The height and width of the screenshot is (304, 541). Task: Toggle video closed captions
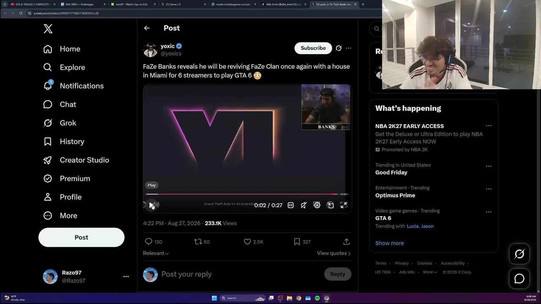pyautogui.click(x=291, y=205)
